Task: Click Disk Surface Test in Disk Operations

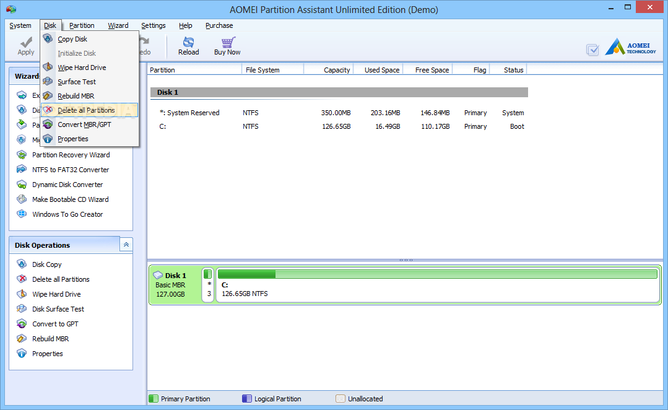Action: pyautogui.click(x=58, y=309)
